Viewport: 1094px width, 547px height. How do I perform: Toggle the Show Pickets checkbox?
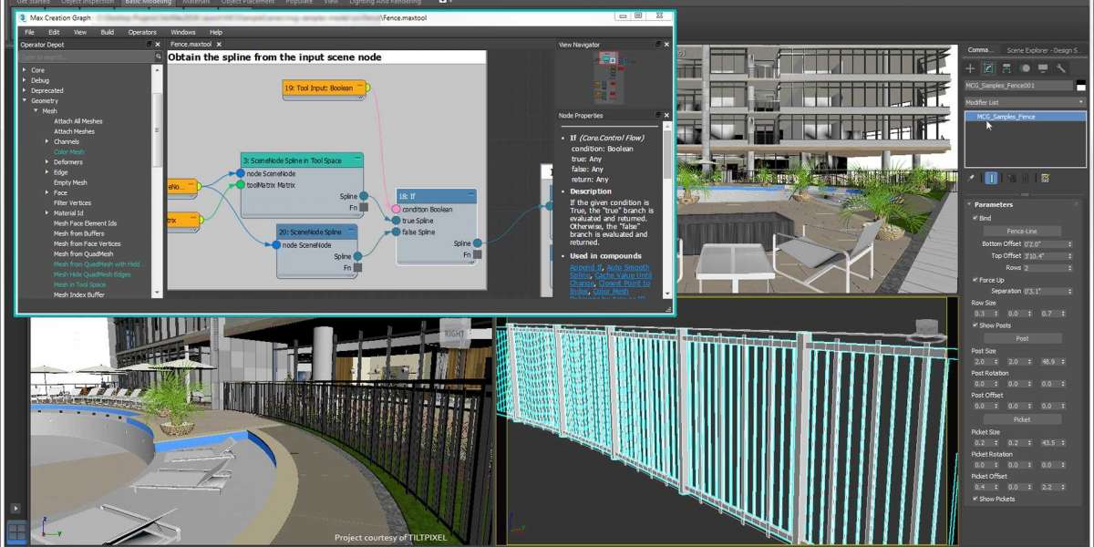point(975,499)
